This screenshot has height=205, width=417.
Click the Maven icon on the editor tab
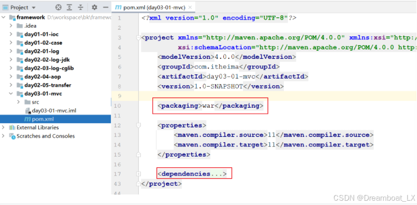click(x=118, y=8)
